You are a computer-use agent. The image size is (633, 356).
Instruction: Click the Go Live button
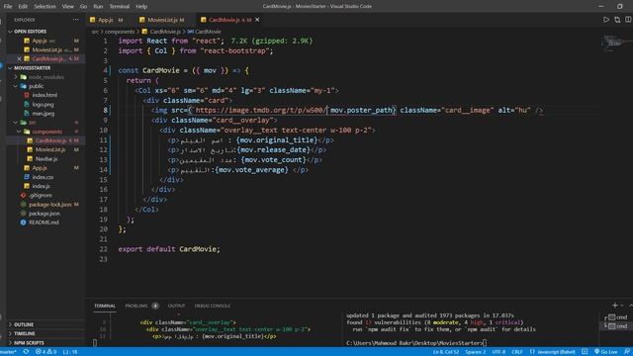[605, 352]
